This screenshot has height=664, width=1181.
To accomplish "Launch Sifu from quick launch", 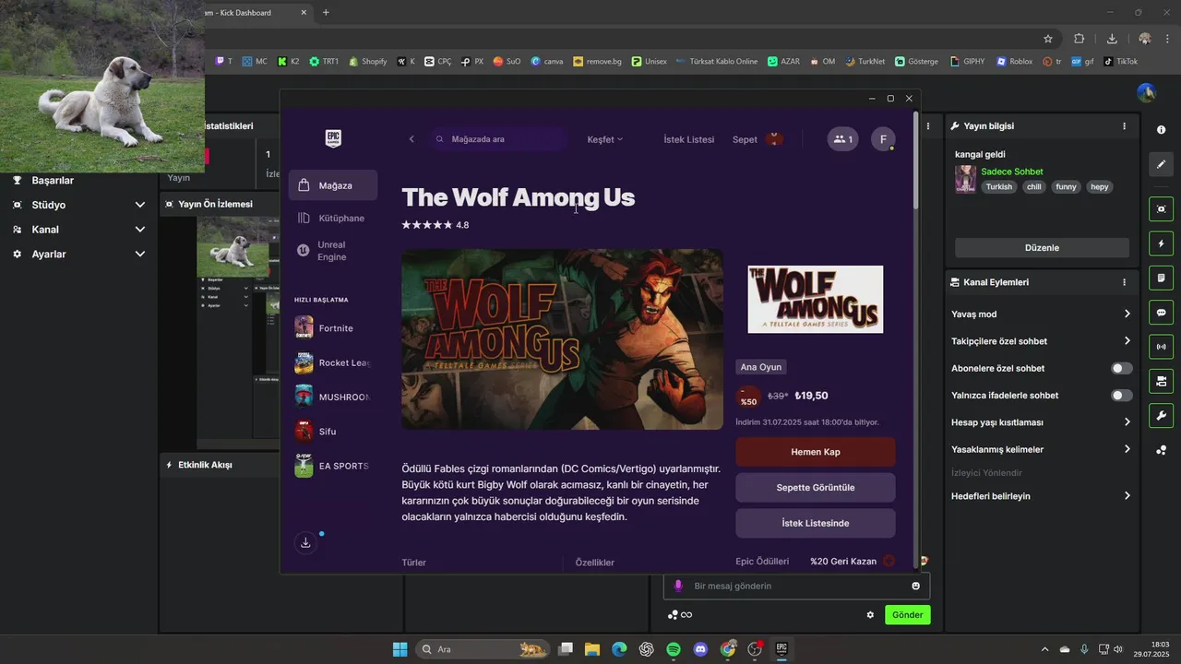I will click(333, 431).
